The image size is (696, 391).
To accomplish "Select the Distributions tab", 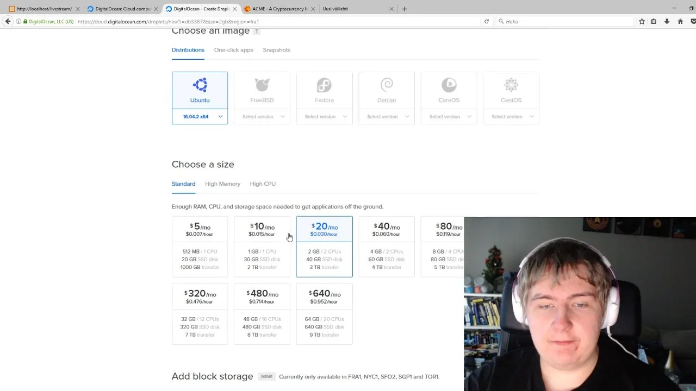I will 188,50.
